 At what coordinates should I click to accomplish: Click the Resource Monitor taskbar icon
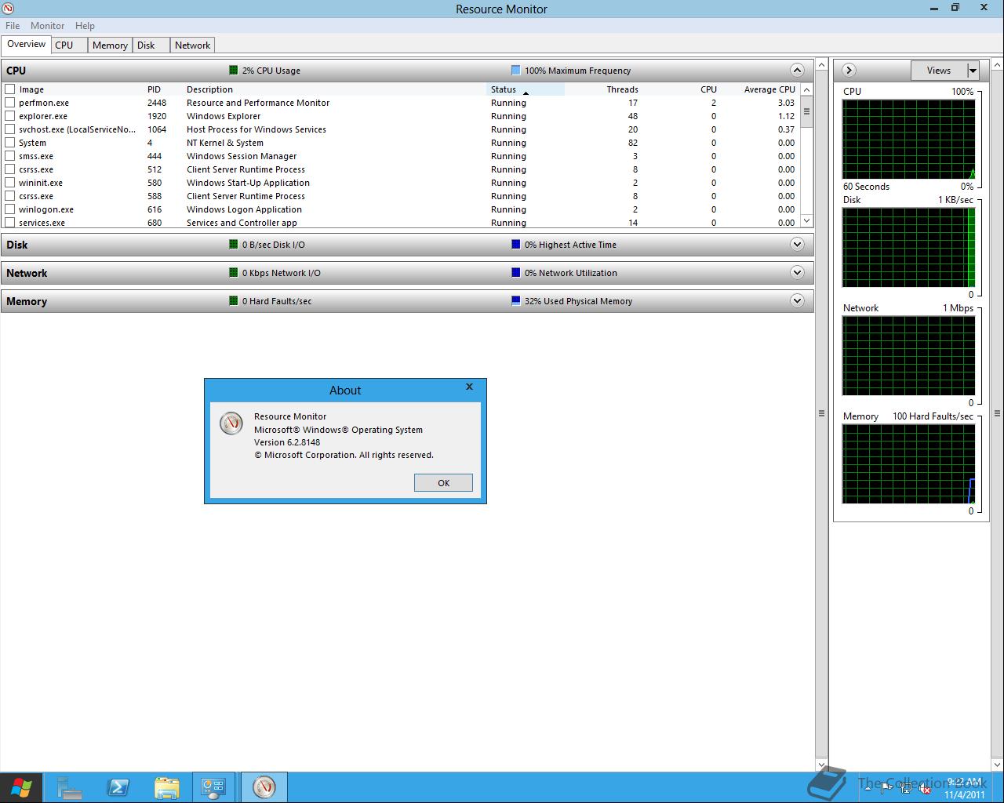tap(264, 787)
